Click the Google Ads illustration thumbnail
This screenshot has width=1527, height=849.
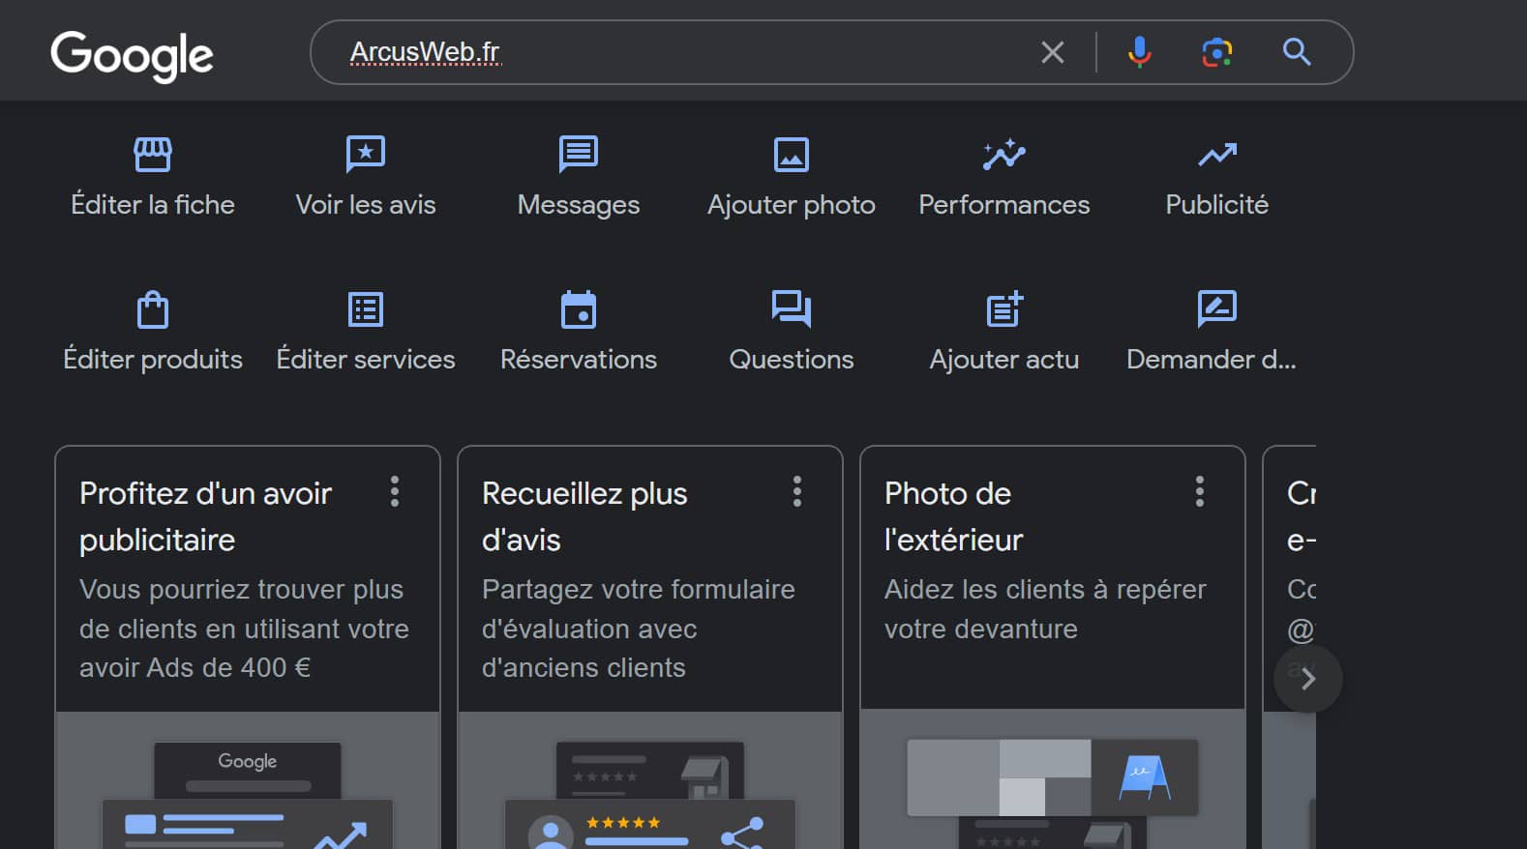248,780
